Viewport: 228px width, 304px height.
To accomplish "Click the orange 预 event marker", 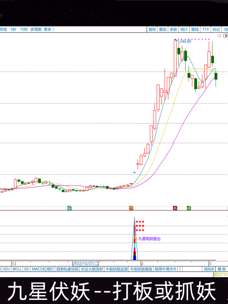I will tap(131, 208).
